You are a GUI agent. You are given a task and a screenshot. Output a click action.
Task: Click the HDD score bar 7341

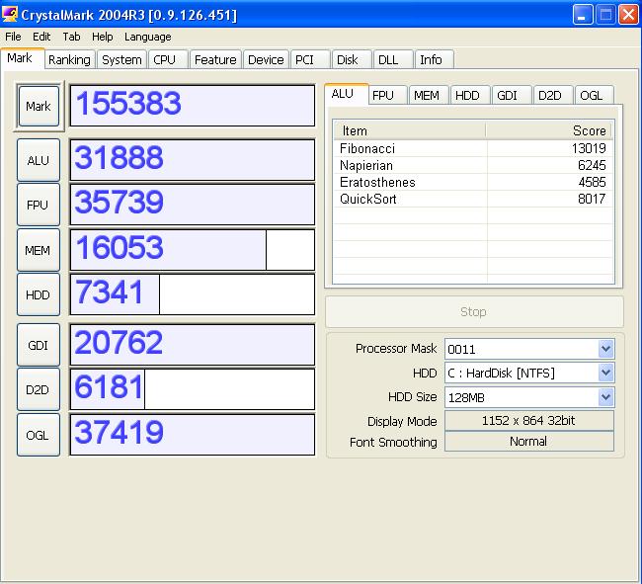coord(193,294)
